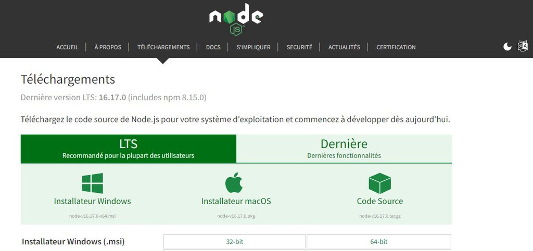Open the À PROPOS menu item
The image size is (533, 251).
[108, 47]
